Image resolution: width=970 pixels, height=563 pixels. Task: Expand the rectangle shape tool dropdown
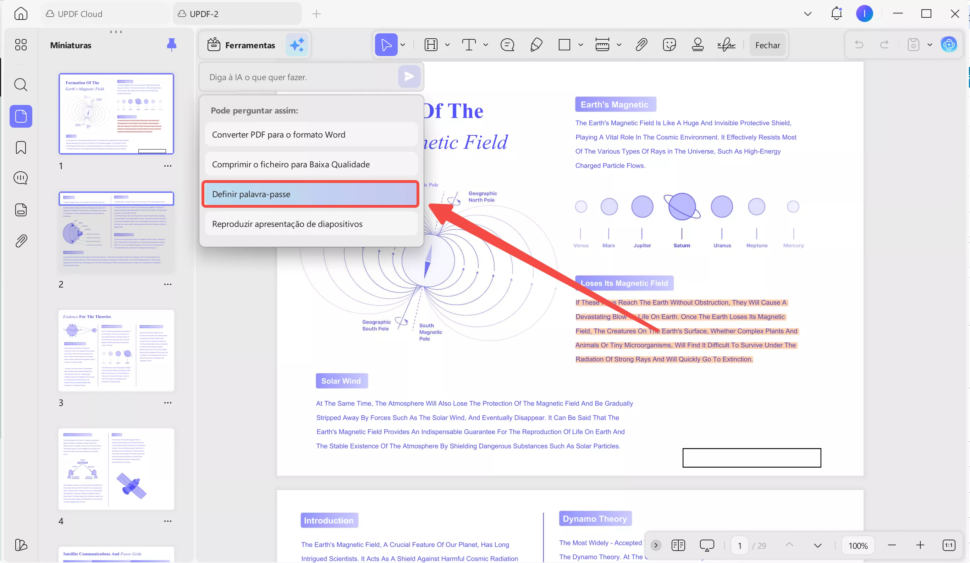tap(581, 45)
